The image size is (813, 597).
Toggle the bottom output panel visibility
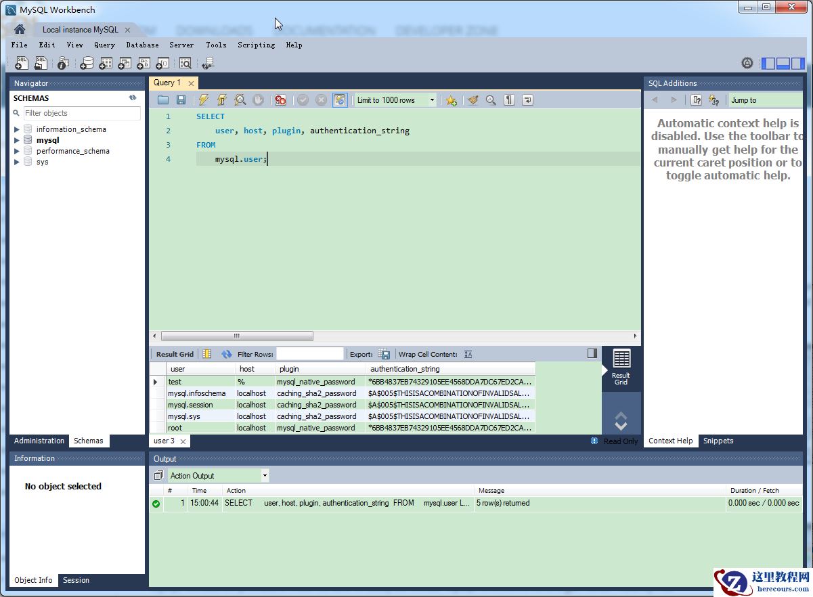point(783,64)
